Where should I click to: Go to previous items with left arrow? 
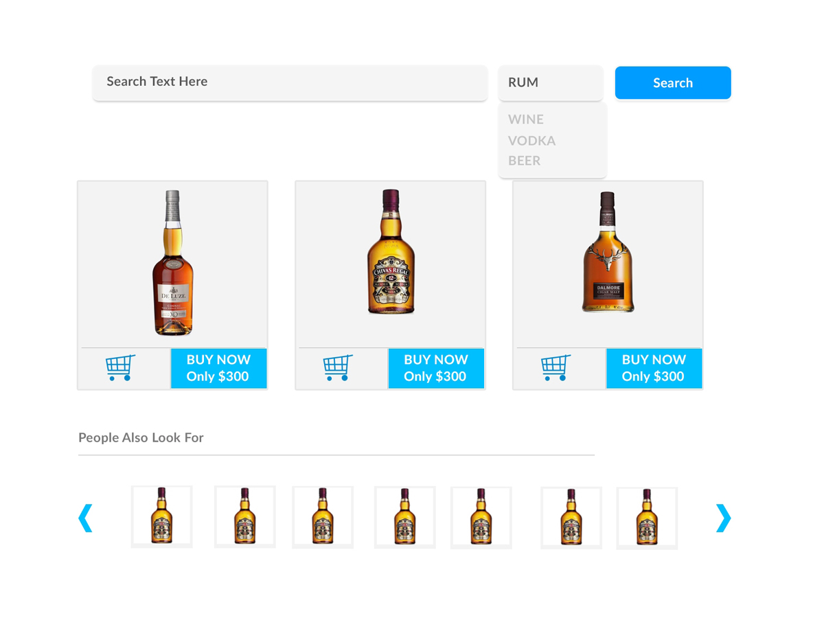point(85,518)
